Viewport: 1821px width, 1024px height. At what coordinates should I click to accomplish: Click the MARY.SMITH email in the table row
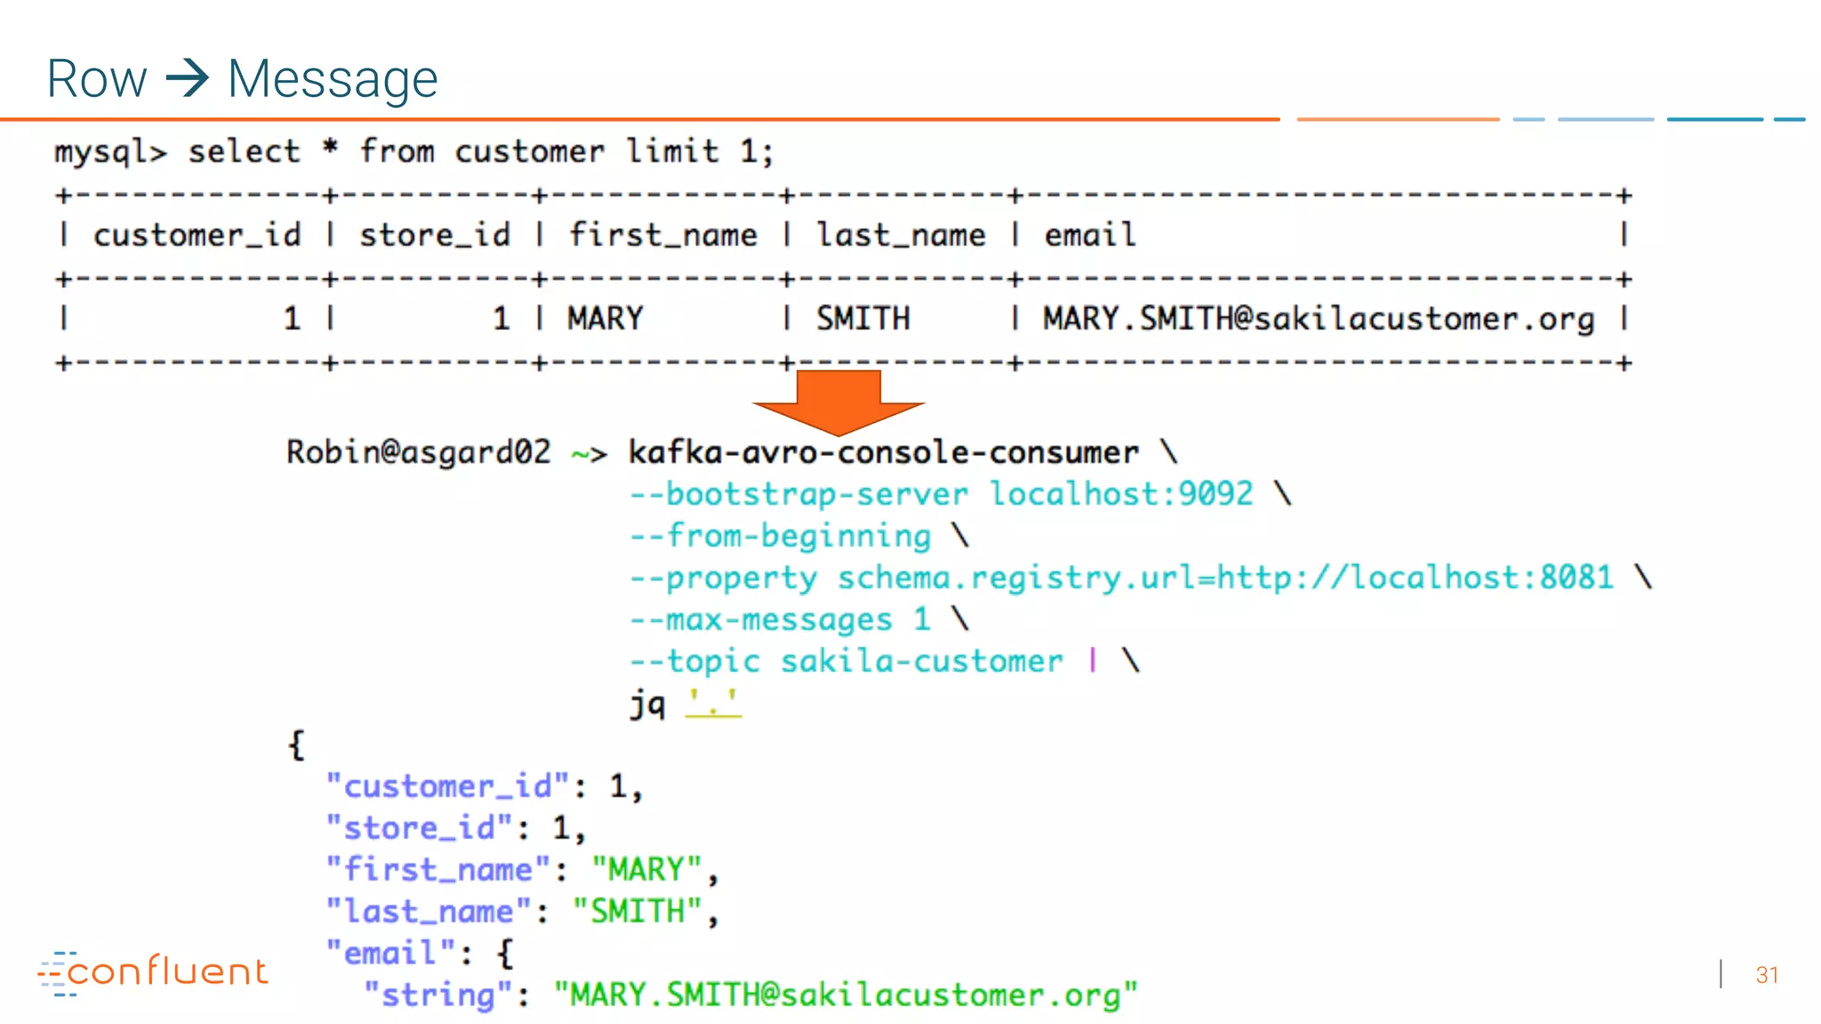[1319, 319]
